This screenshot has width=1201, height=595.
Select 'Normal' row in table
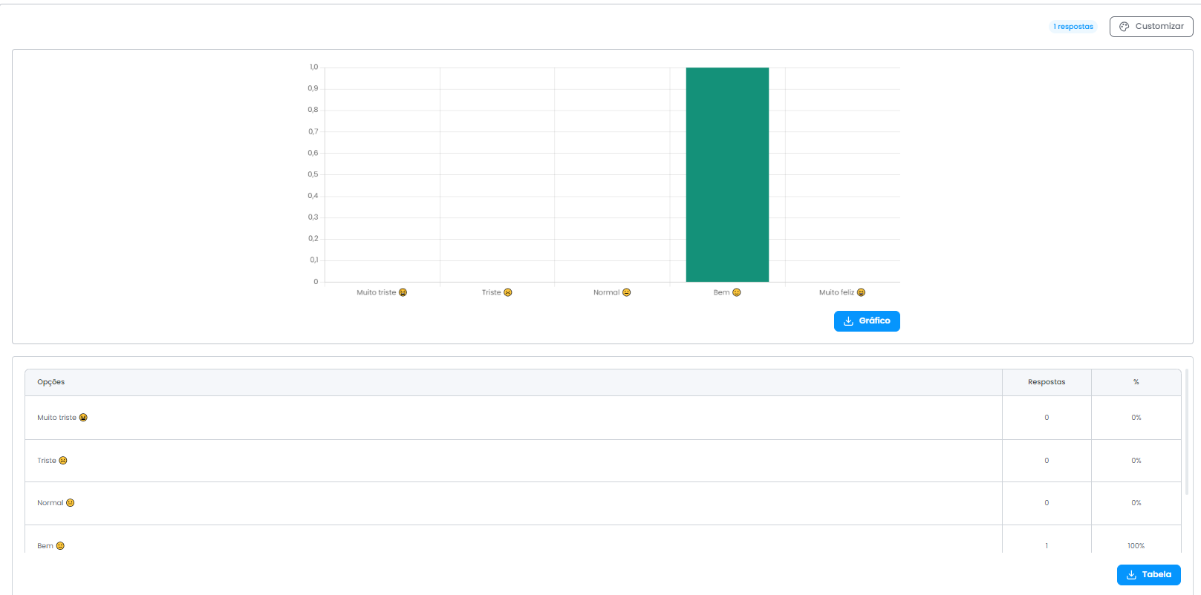[603, 503]
